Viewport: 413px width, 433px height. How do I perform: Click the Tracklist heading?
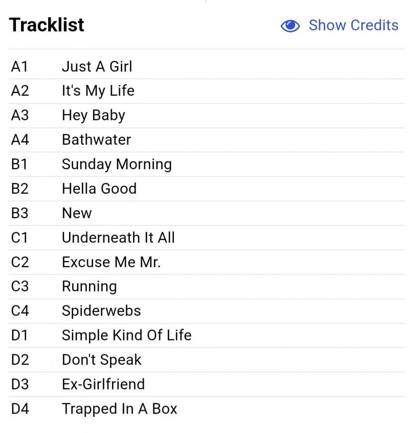[47, 25]
